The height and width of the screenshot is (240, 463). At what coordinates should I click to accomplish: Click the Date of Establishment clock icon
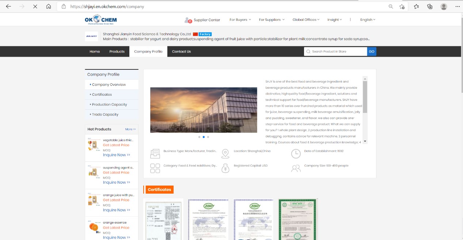tap(296, 154)
